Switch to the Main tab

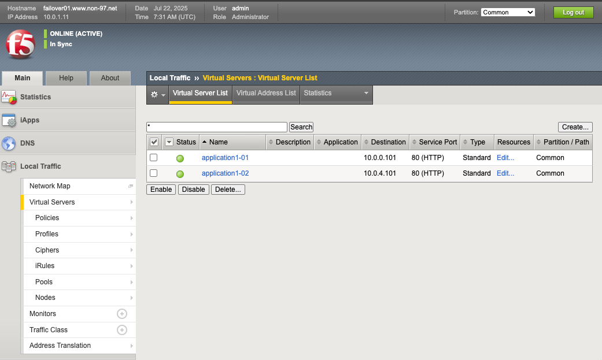point(23,78)
